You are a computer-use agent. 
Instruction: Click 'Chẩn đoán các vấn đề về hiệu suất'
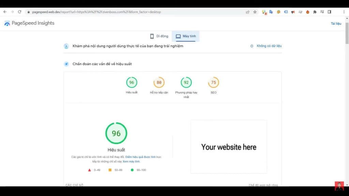[x=102, y=64]
